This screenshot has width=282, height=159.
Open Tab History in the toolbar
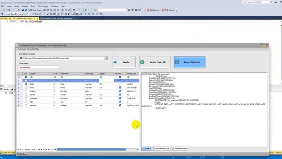click(x=153, y=10)
